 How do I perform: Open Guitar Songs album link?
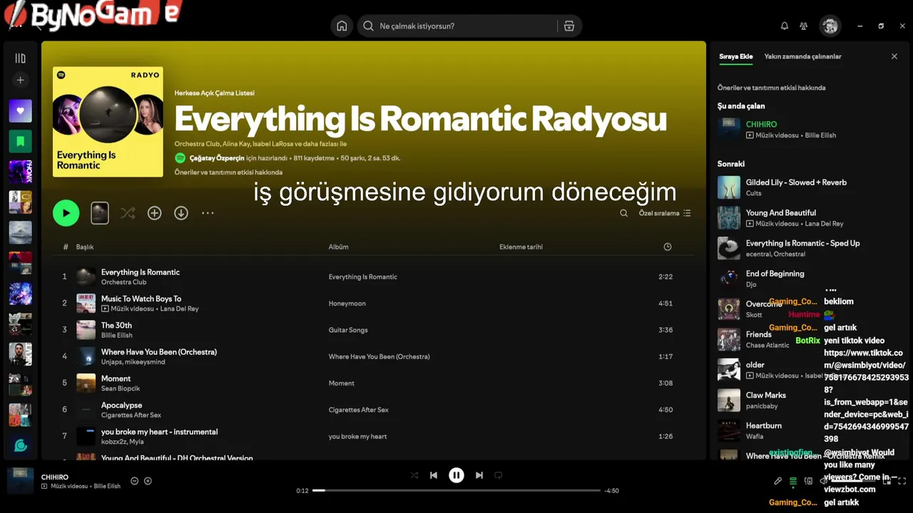pos(348,330)
